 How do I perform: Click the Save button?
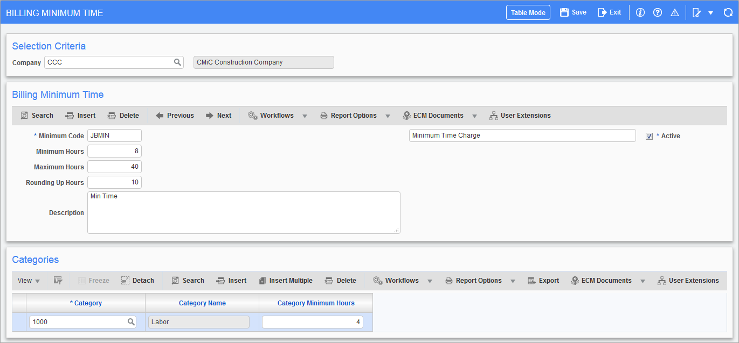coord(572,12)
